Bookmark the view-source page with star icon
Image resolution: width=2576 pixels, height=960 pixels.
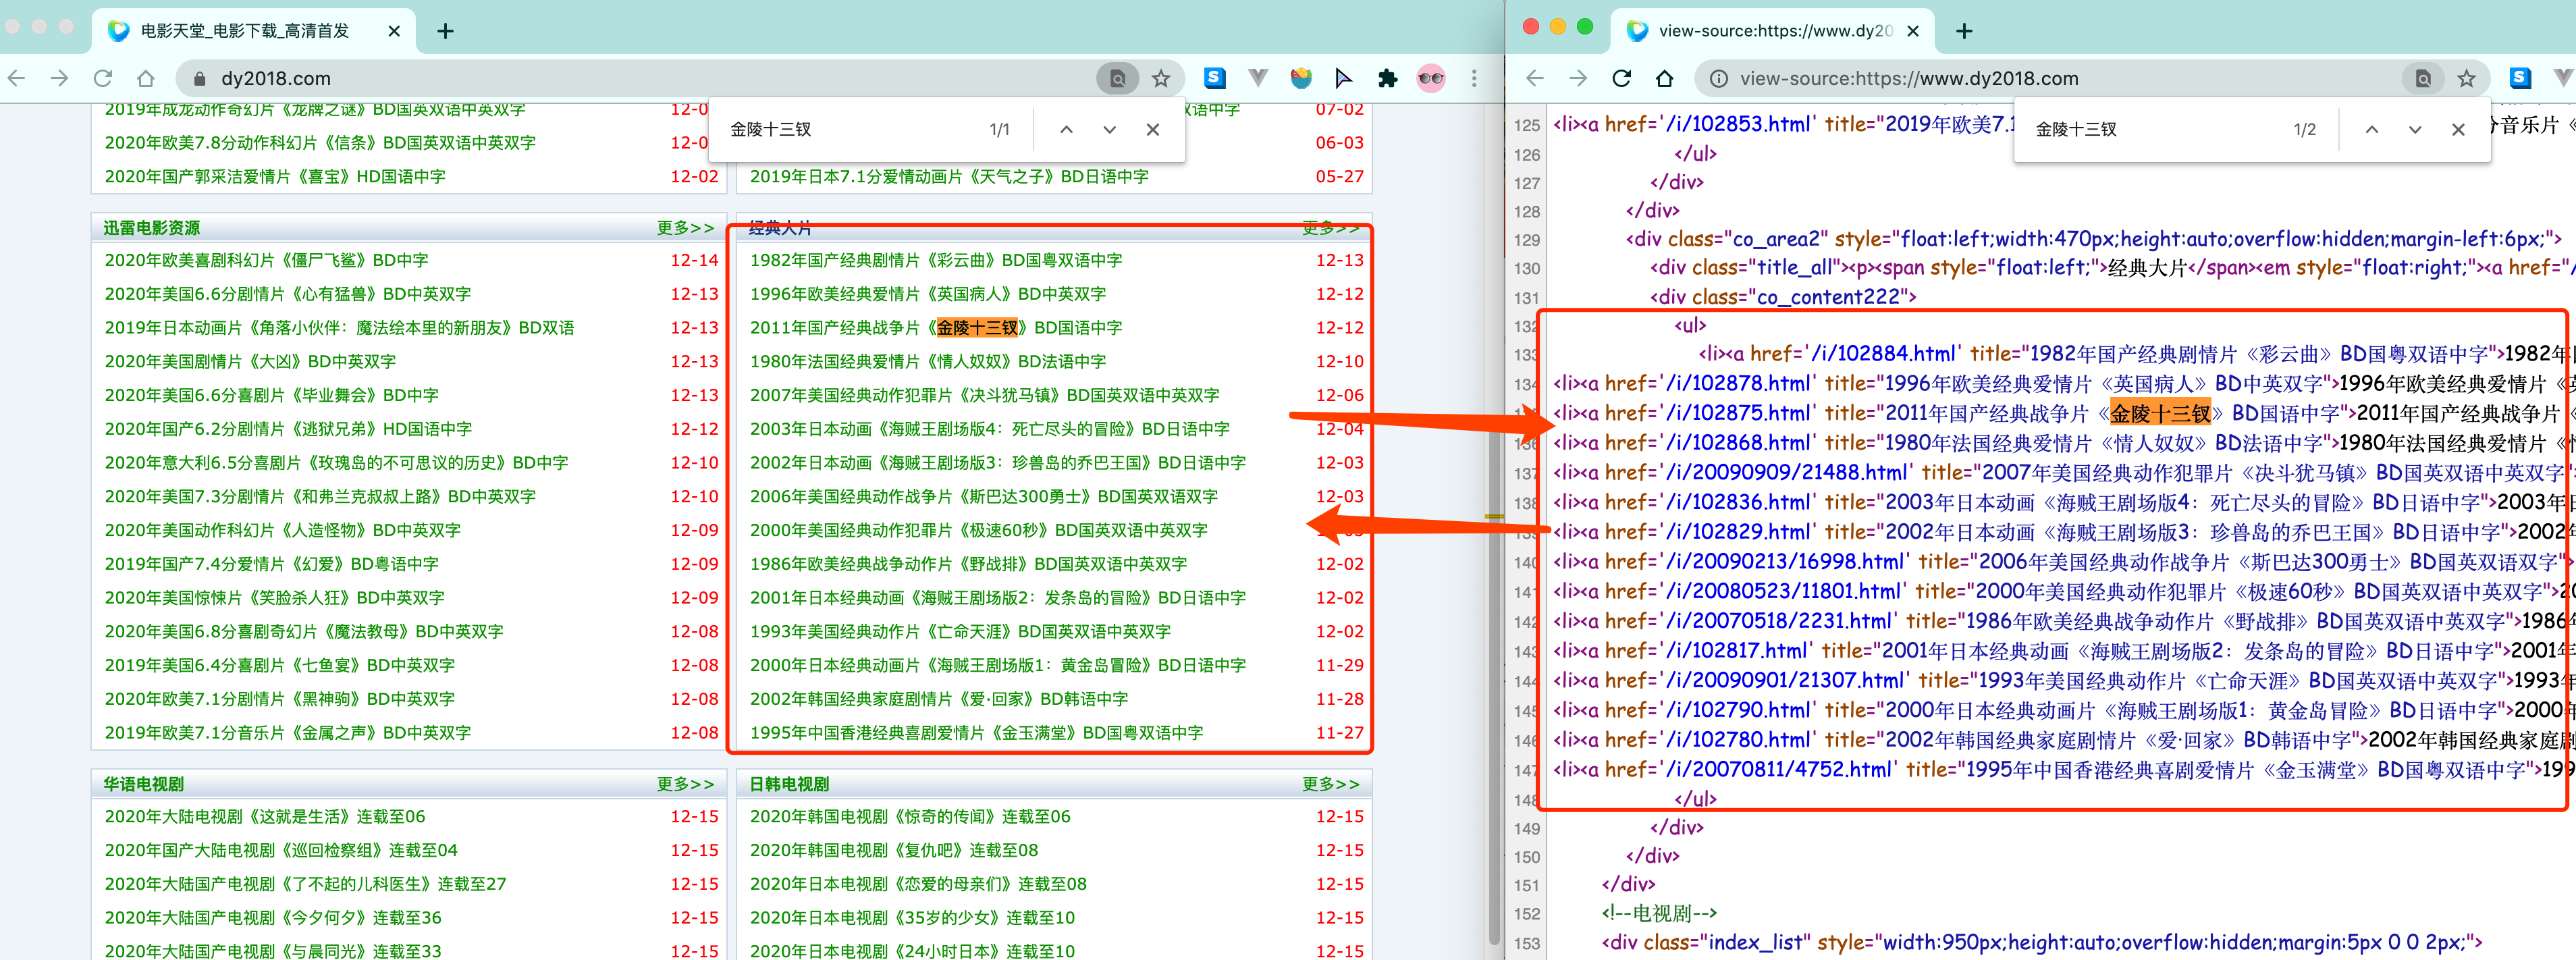coord(2467,78)
